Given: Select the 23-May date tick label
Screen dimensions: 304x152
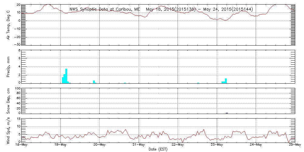Looking at the screenshot, I should coord(217,145).
